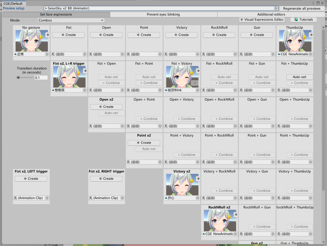Click plus icon on Fist + Victory preview

pyautogui.click(x=195, y=83)
